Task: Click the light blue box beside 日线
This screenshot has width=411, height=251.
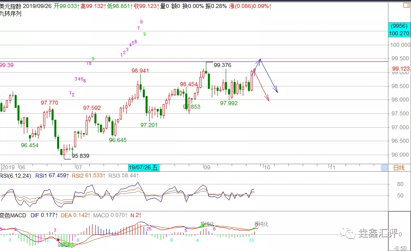Action: 384,168
